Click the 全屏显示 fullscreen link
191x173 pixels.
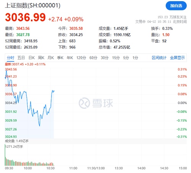177,58
